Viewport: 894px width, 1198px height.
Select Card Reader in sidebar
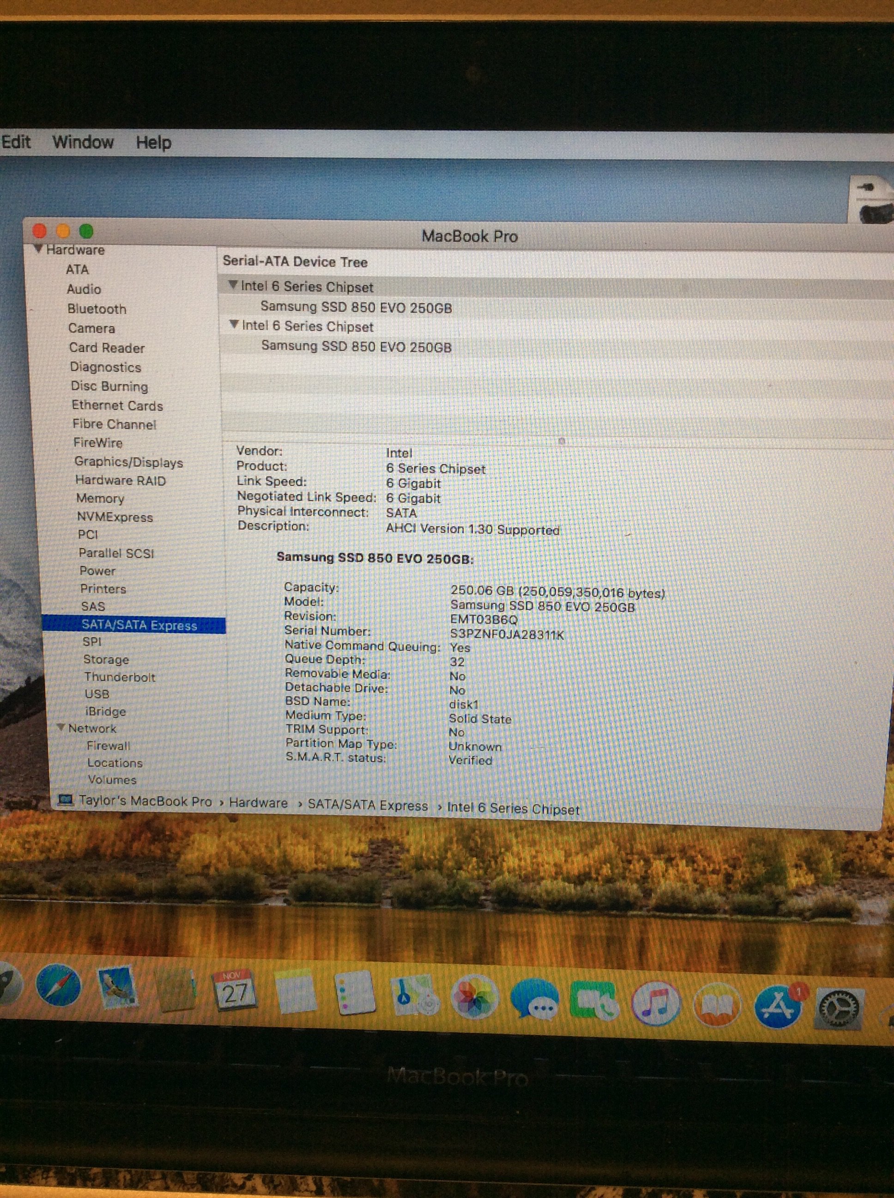[107, 348]
